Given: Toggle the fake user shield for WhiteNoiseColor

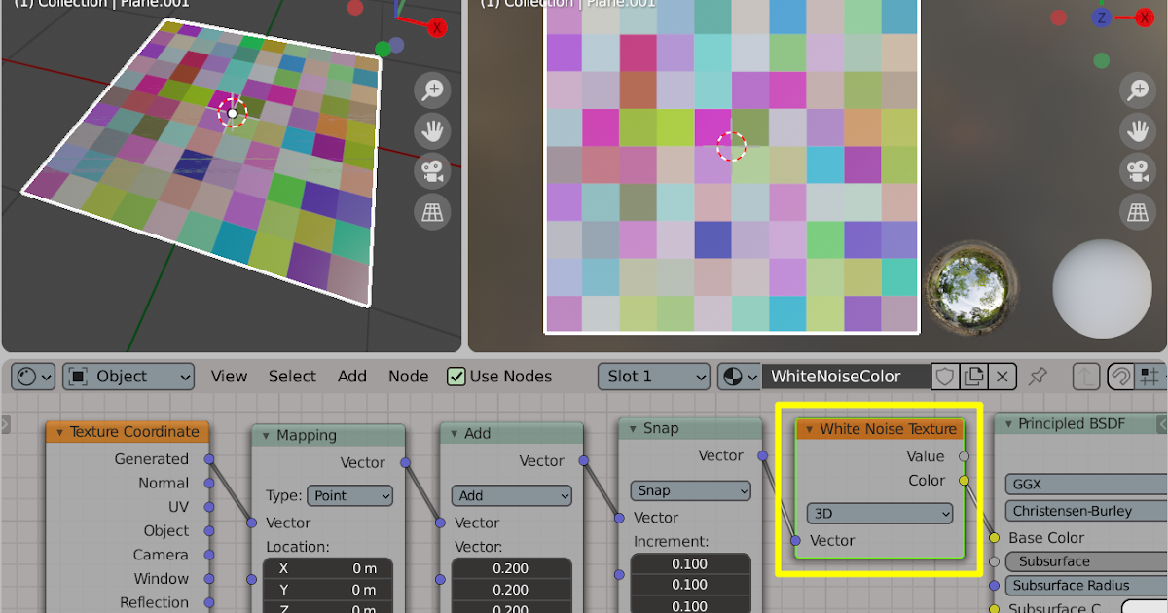Looking at the screenshot, I should click(945, 377).
